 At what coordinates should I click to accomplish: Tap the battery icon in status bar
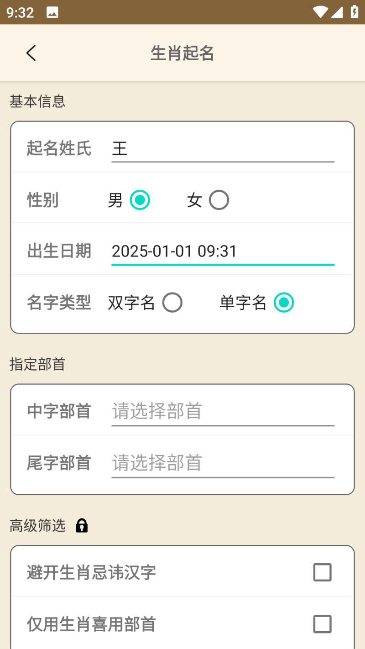354,12
